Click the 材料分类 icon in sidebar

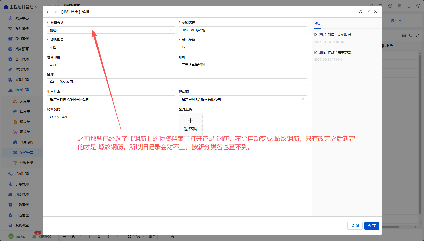click(x=15, y=163)
